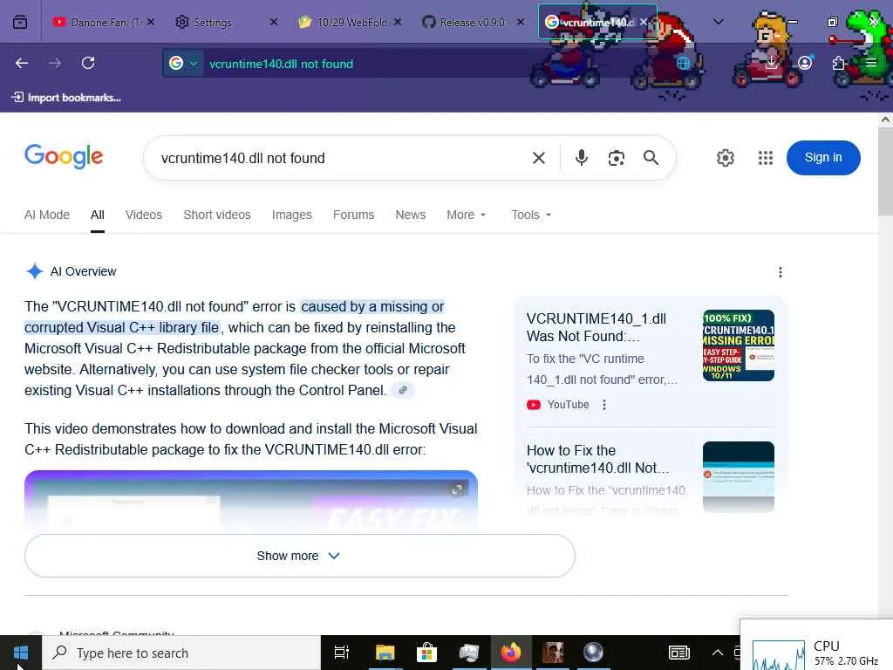The image size is (893, 670).
Task: Open search by image camera icon
Action: point(617,158)
